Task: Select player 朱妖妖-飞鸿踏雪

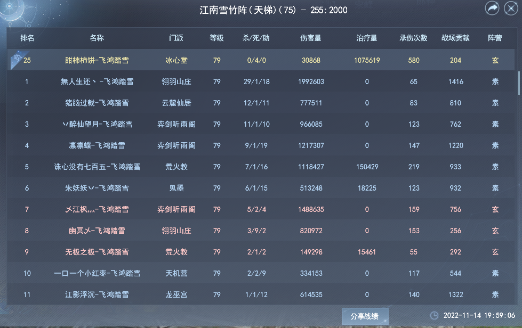Action: tap(97, 188)
